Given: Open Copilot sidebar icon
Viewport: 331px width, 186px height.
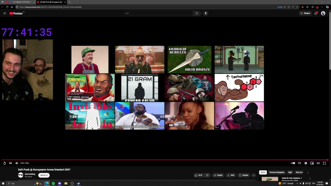Looking at the screenshot, I should click(327, 7).
